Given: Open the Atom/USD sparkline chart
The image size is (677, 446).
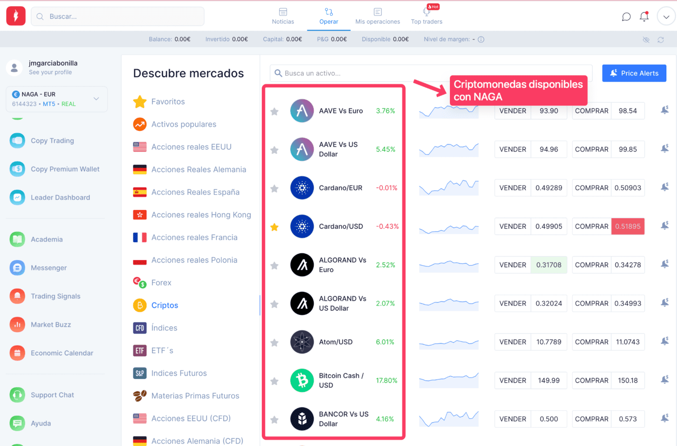Looking at the screenshot, I should 448,344.
